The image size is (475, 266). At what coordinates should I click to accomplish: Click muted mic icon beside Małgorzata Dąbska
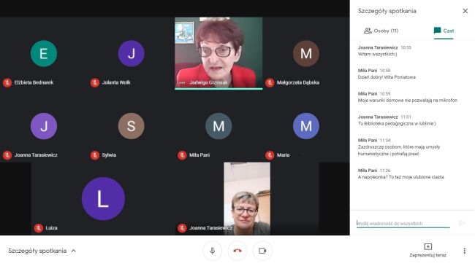270,82
